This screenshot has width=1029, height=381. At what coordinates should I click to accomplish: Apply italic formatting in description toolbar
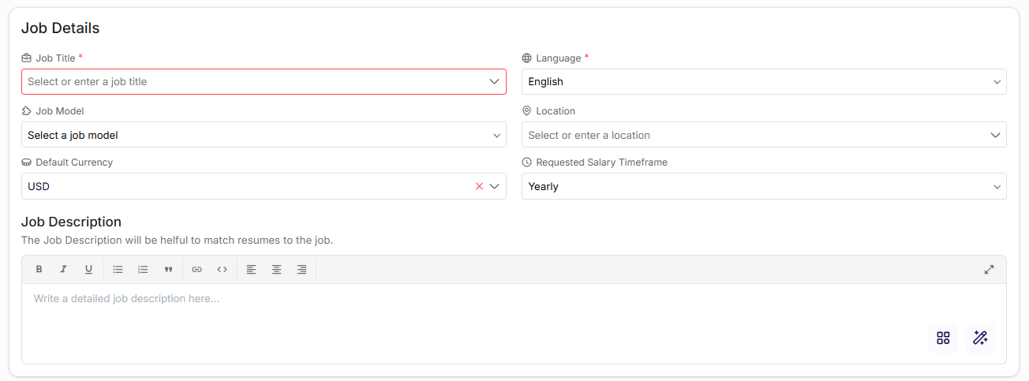[64, 270]
